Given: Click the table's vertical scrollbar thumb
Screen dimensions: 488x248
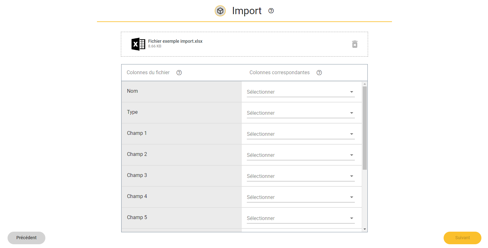Looking at the screenshot, I should coord(365,128).
